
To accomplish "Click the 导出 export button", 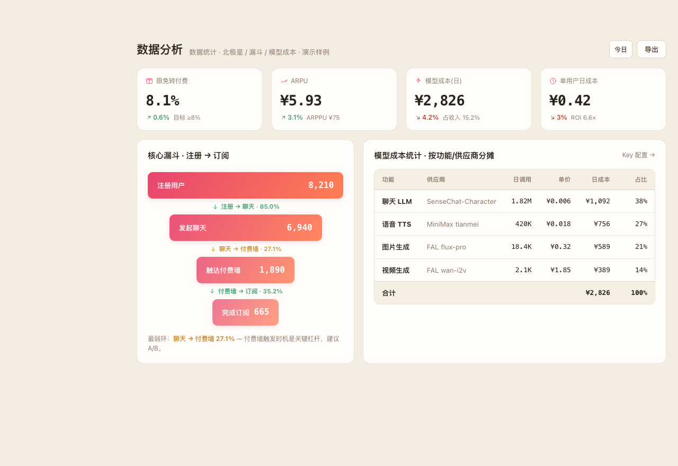I will [652, 49].
